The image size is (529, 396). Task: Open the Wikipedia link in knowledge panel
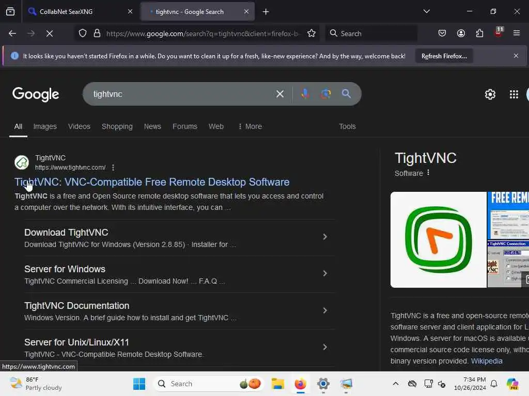coord(487,361)
